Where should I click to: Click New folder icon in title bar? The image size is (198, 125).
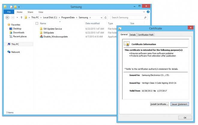[x=15, y=7]
